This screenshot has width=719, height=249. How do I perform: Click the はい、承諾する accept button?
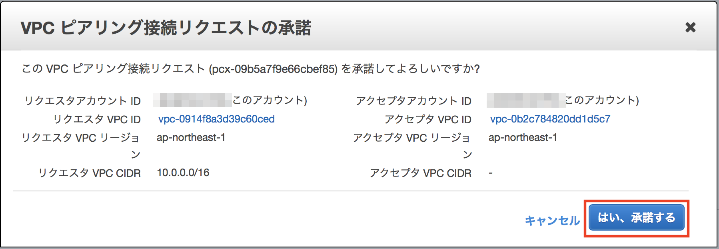(x=637, y=219)
